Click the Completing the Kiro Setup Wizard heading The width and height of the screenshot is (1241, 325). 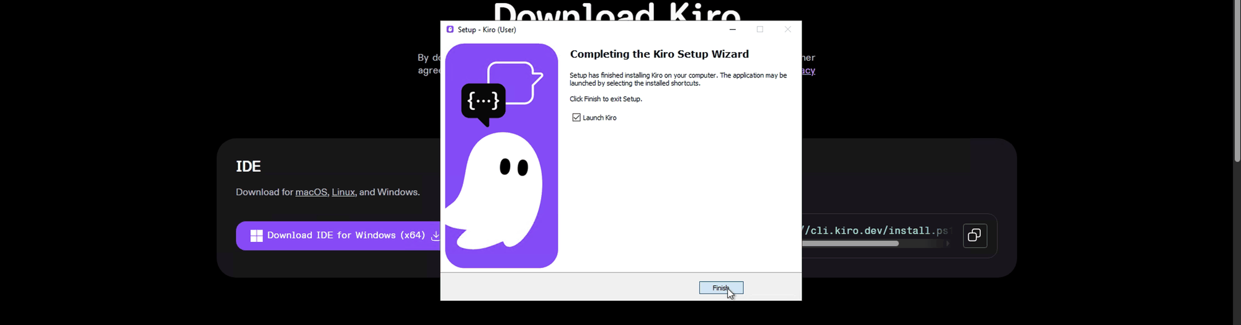(660, 54)
